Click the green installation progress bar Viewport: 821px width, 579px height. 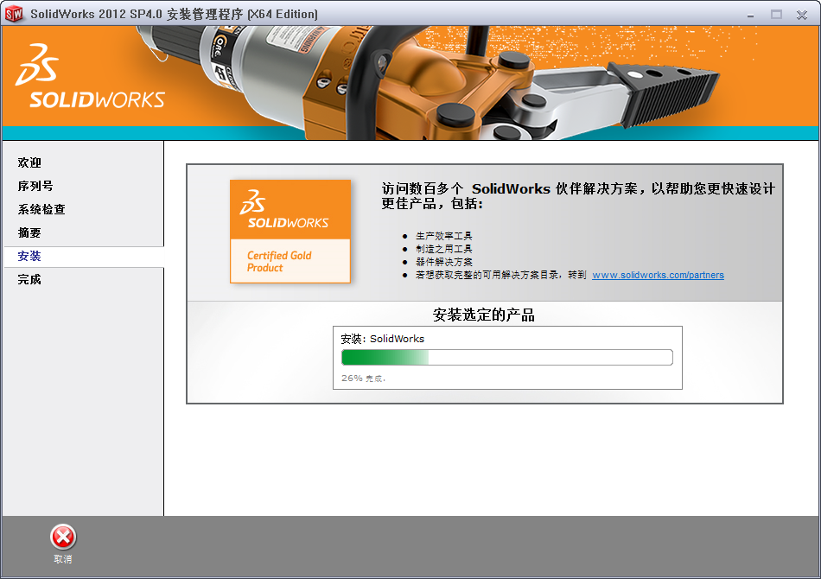(x=506, y=358)
